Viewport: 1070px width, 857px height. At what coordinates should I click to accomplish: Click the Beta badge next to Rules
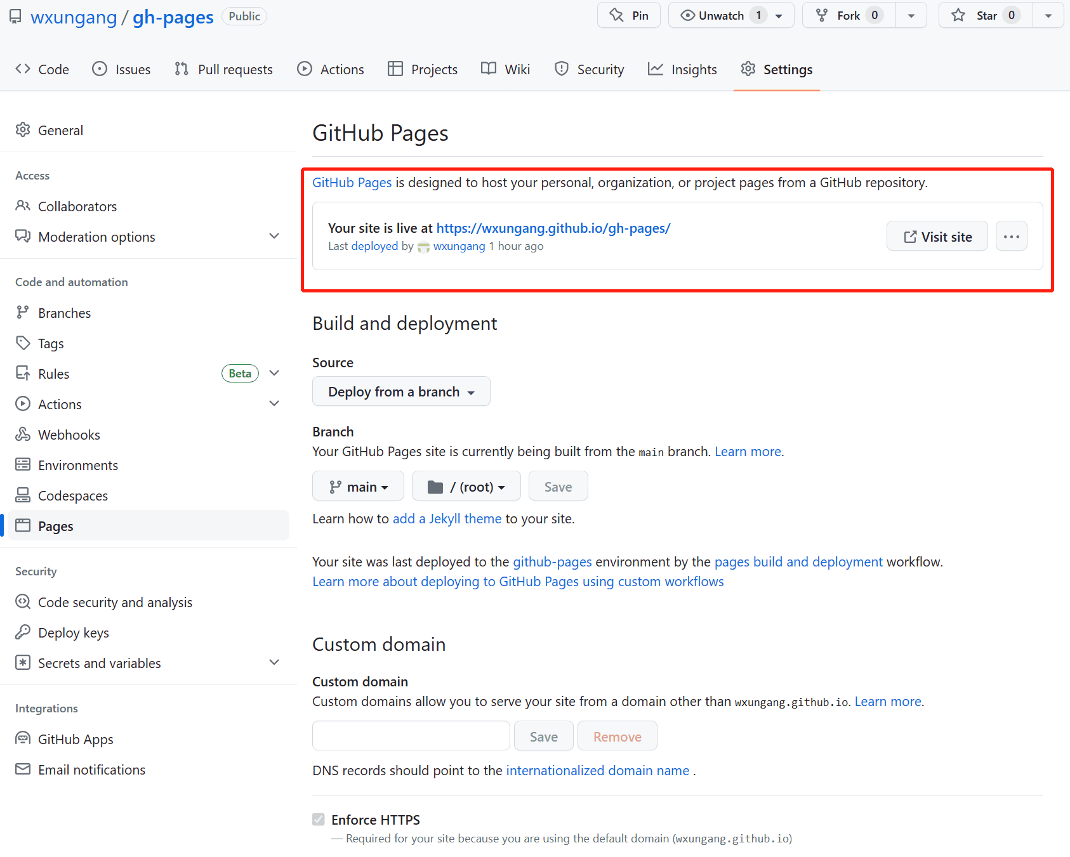[x=240, y=373]
